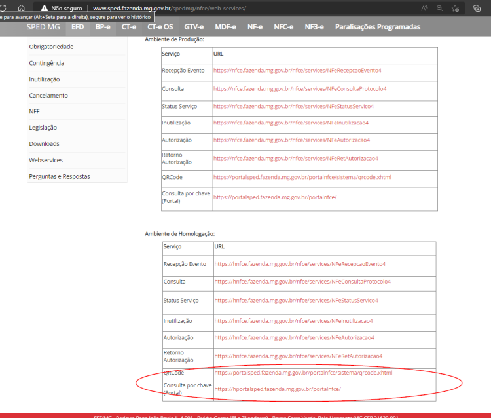Image resolution: width=491 pixels, height=418 pixels.
Task: Select Obrigatoriedade in the sidebar
Action: pyautogui.click(x=51, y=47)
